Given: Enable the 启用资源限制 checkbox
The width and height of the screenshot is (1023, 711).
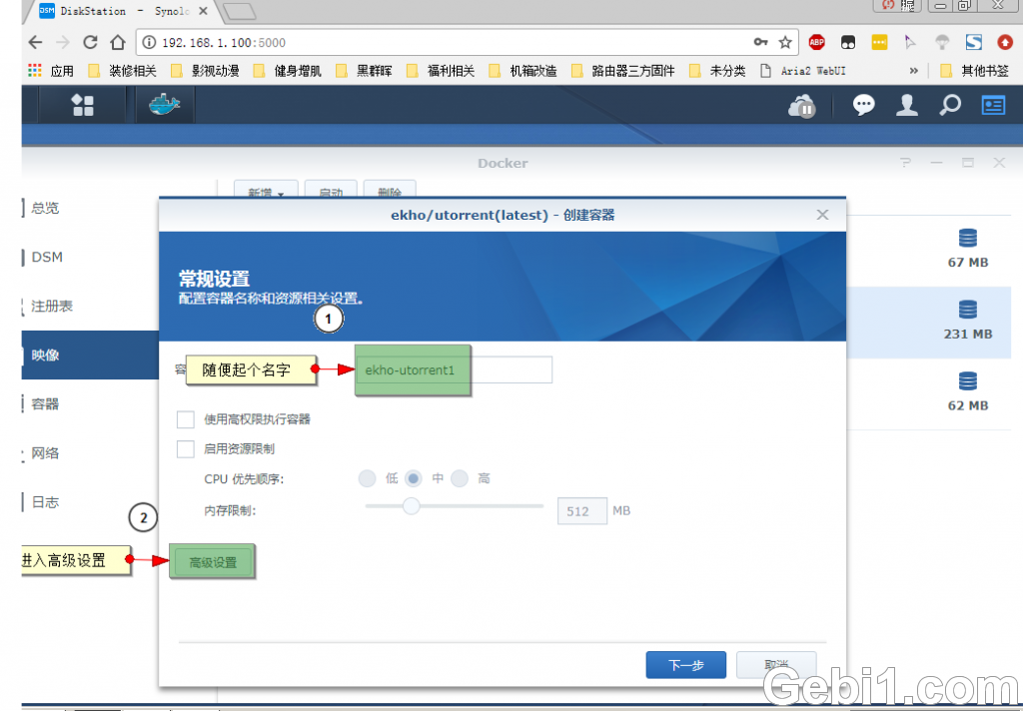Looking at the screenshot, I should tap(185, 447).
